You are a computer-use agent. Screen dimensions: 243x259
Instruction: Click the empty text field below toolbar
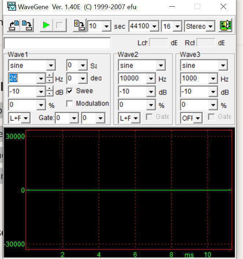[57, 43]
